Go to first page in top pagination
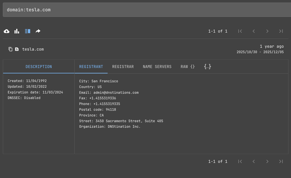This screenshot has width=291, height=178. (x=240, y=31)
